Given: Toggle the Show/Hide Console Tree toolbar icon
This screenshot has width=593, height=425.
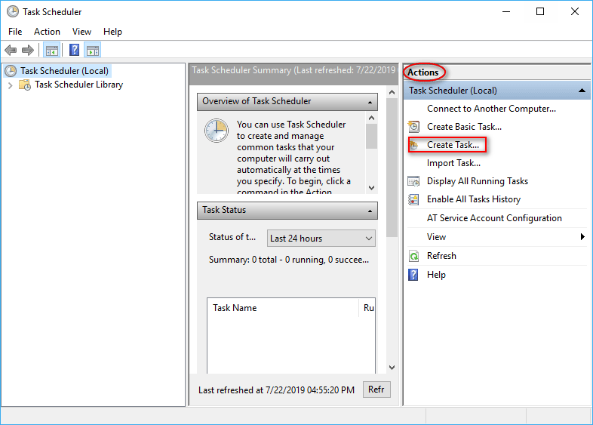Looking at the screenshot, I should (51, 51).
